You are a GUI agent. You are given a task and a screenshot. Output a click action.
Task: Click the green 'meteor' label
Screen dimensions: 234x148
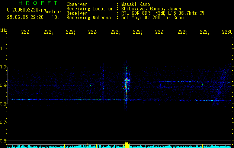(54, 12)
